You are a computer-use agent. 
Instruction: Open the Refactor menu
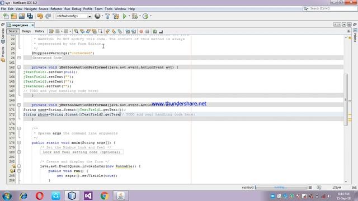click(56, 9)
